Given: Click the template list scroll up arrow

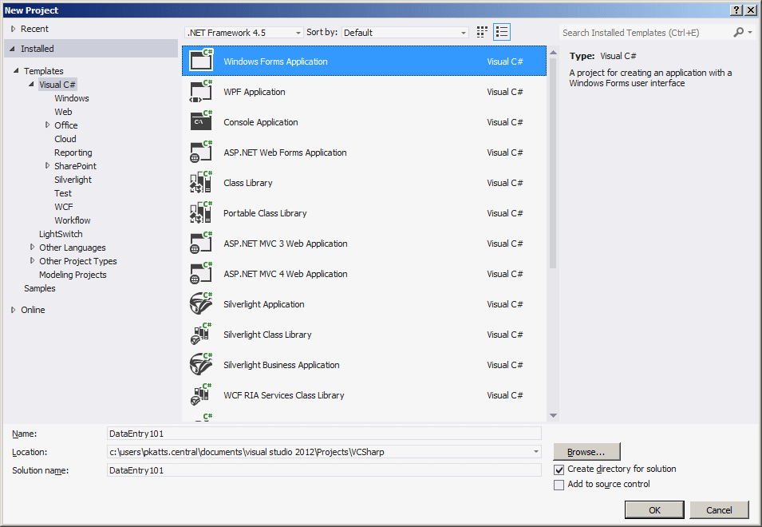Looking at the screenshot, I should pos(553,52).
